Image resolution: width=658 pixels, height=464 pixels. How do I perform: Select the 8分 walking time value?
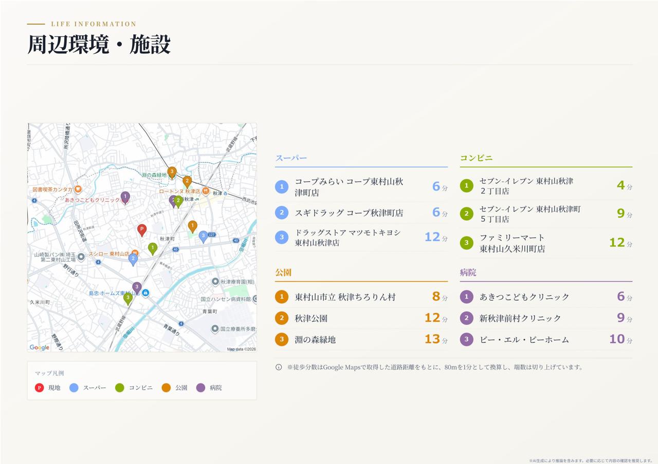tap(440, 297)
